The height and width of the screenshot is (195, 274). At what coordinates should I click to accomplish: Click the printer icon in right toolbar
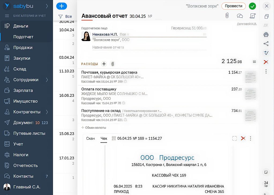[x=266, y=34]
